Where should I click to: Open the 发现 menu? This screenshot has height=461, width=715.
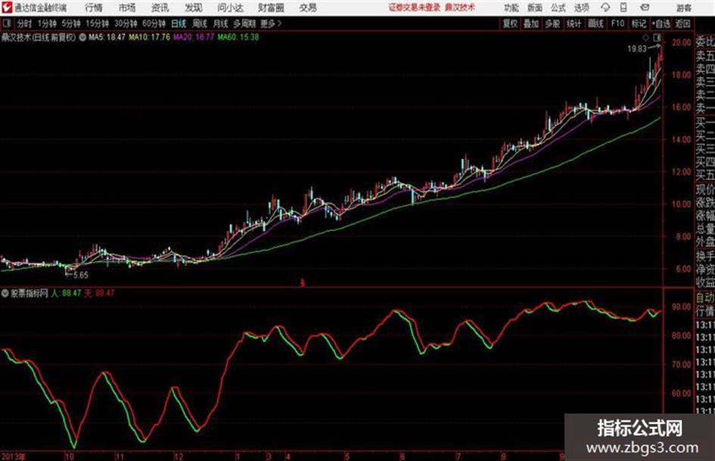(x=194, y=8)
